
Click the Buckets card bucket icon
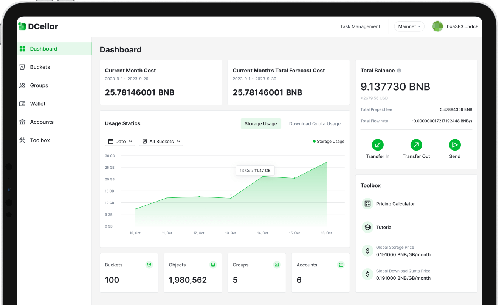(x=149, y=265)
